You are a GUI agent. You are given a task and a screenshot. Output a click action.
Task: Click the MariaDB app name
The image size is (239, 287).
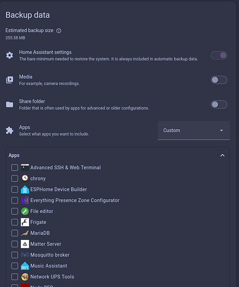(x=40, y=233)
